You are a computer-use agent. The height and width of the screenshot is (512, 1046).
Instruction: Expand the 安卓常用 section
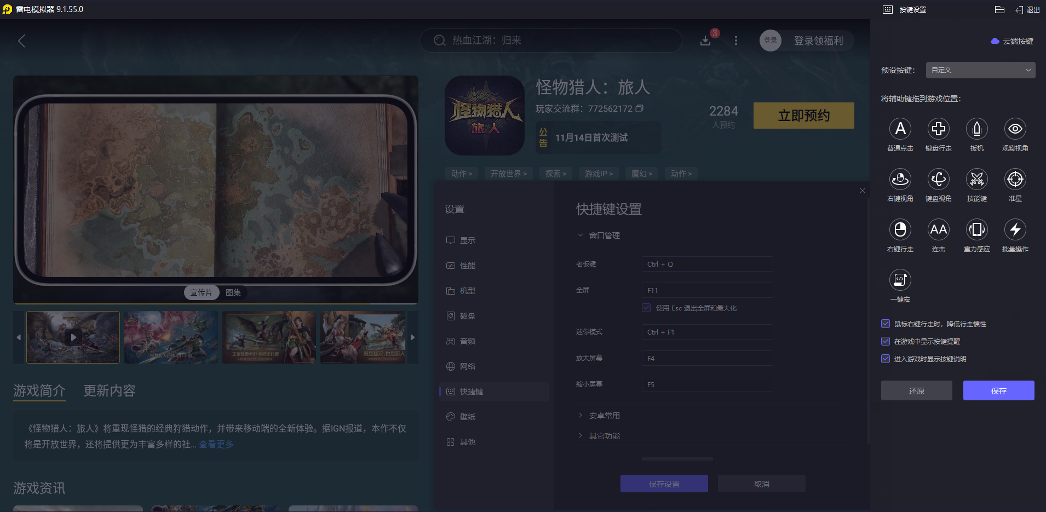click(604, 415)
